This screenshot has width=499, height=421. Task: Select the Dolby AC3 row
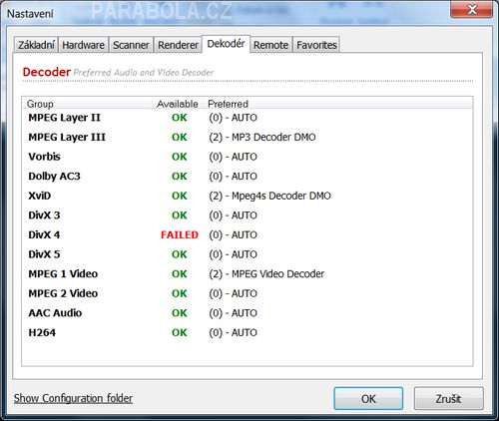tap(248, 176)
